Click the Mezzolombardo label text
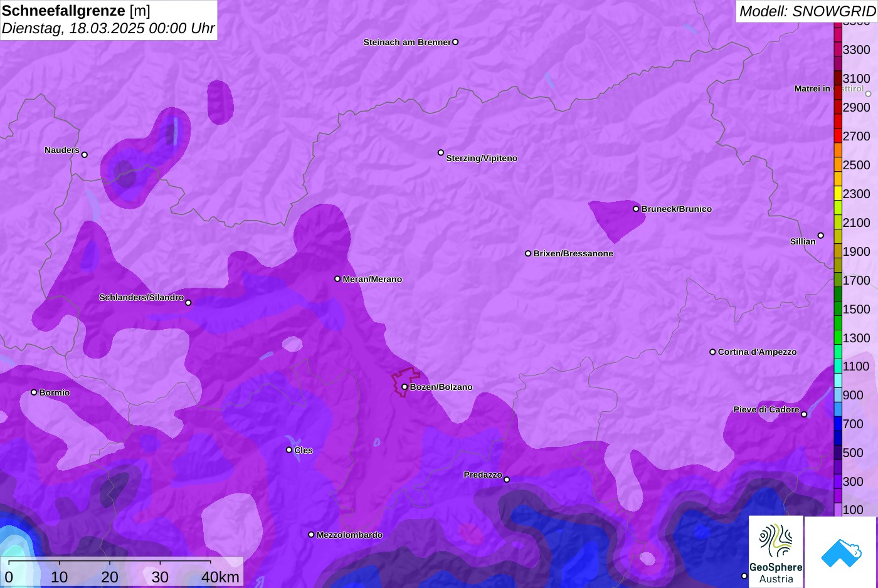 click(349, 535)
